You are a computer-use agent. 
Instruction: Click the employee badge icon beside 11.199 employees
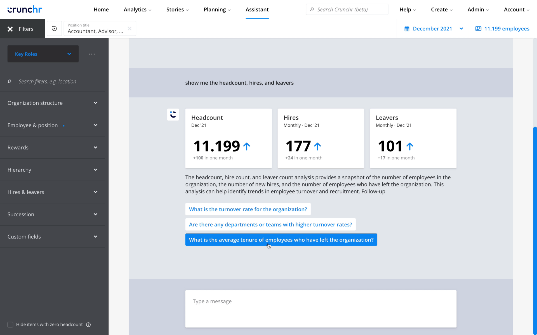tap(478, 28)
